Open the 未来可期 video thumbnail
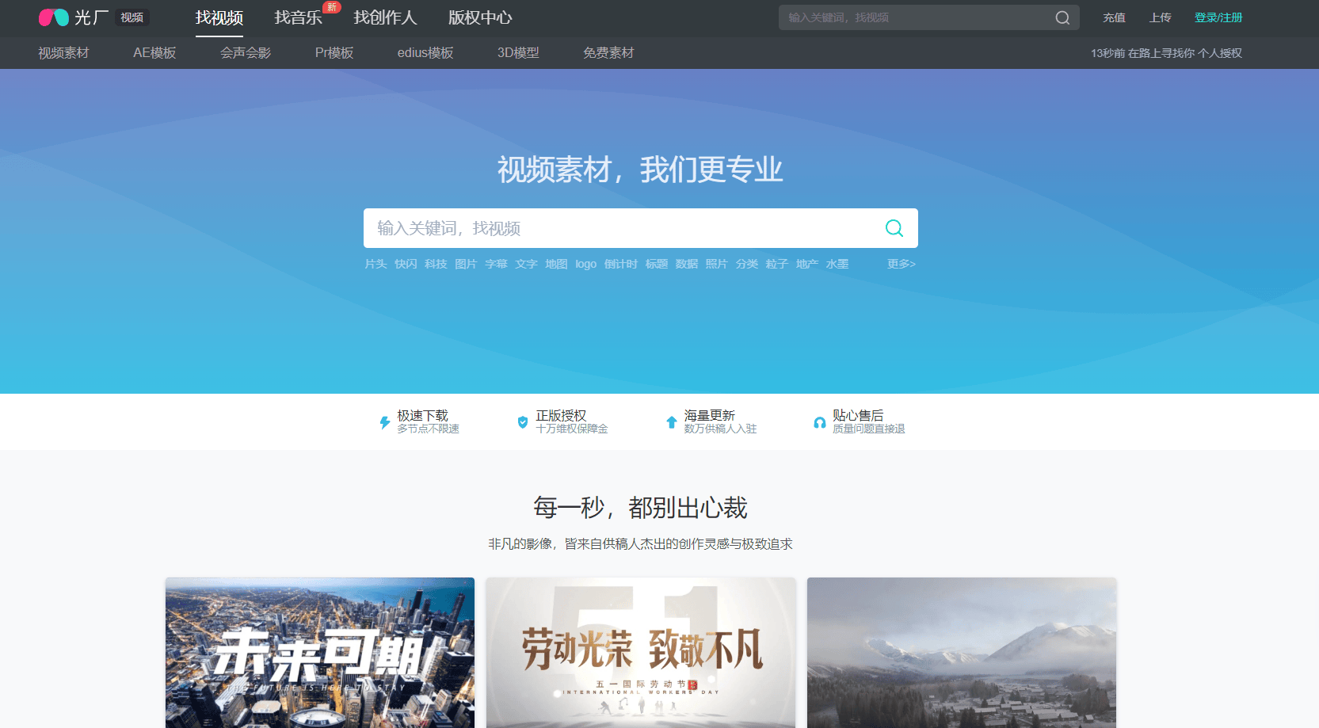The image size is (1319, 728). click(x=318, y=652)
